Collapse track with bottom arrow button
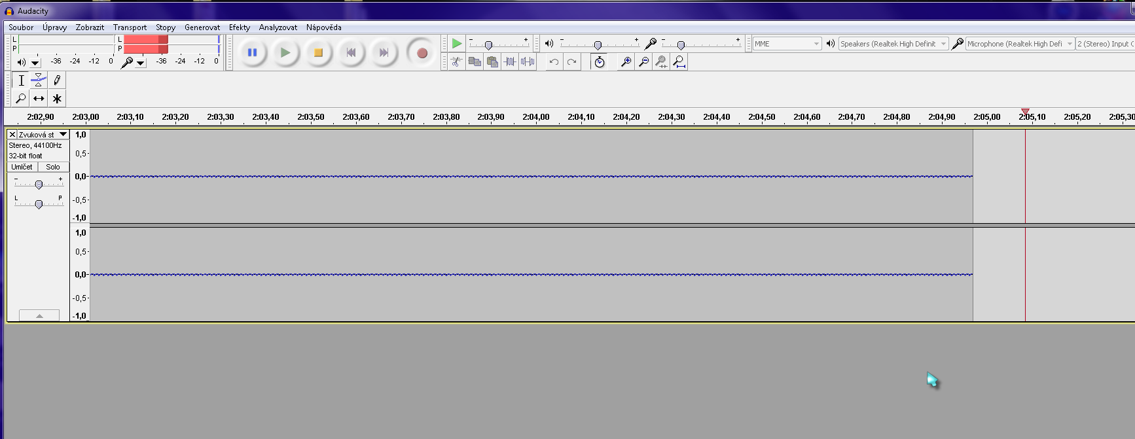The height and width of the screenshot is (439, 1135). (x=39, y=315)
